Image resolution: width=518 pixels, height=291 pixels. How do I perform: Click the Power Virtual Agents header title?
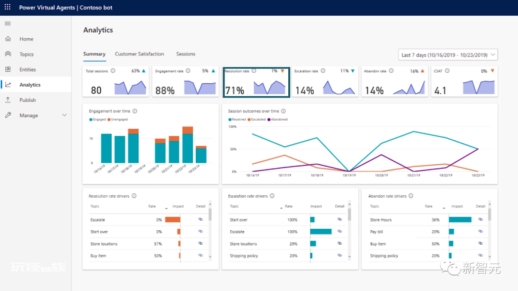[47, 7]
